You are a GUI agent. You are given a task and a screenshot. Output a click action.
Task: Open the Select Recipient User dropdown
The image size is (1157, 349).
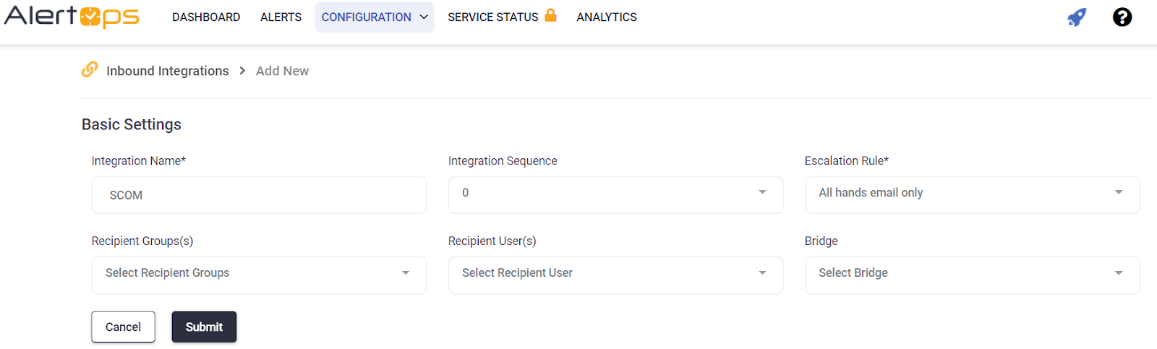click(x=615, y=274)
